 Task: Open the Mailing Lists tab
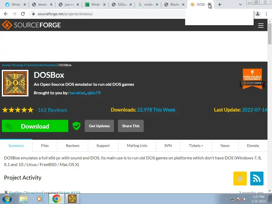pyautogui.click(x=137, y=146)
